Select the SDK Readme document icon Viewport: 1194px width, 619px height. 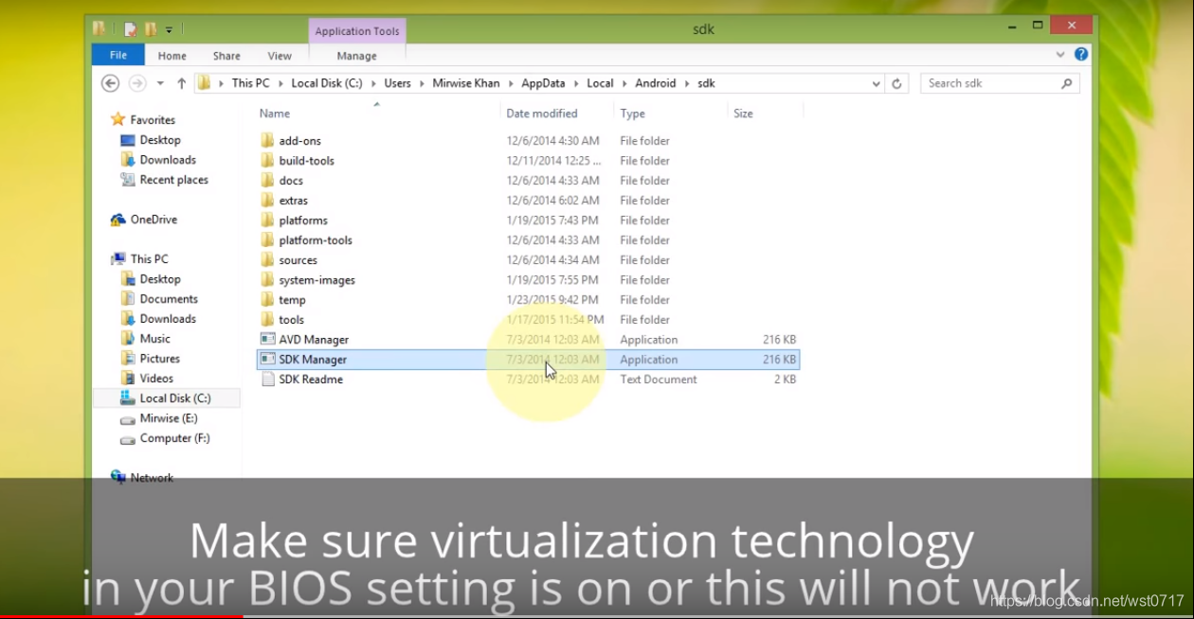267,380
